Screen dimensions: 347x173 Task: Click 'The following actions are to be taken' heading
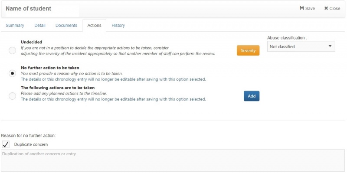point(58,88)
